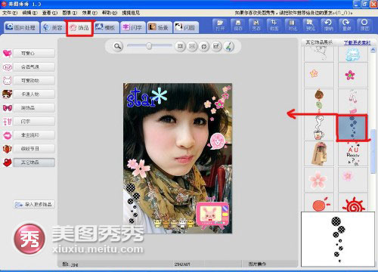This screenshot has height=272, width=378.
Task: Click the redo (重做) arrow icon
Action: point(346,25)
